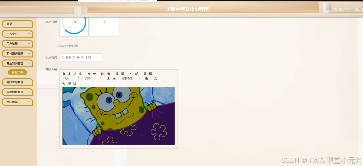Viewport: 363px width, 166px height.
Task: Toggle strikethrough formatting in editor
Action: 80,74
